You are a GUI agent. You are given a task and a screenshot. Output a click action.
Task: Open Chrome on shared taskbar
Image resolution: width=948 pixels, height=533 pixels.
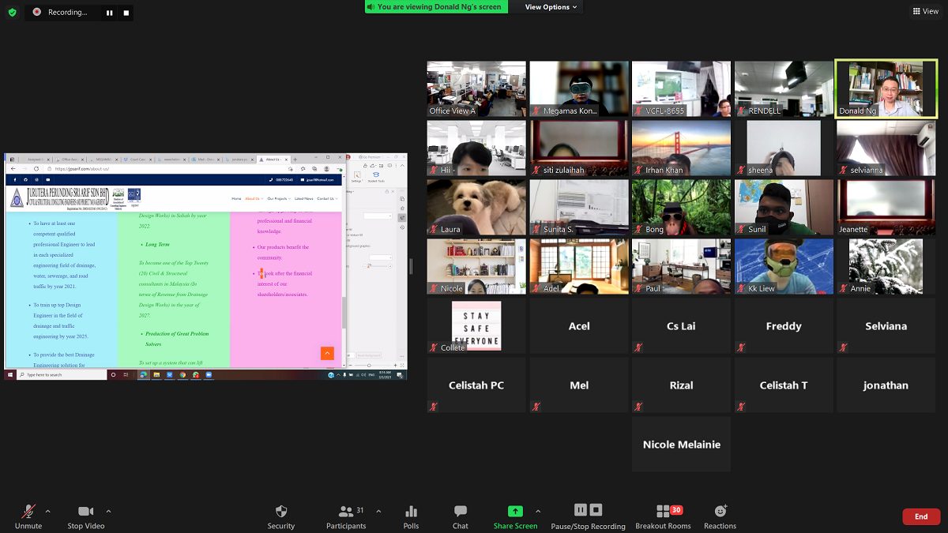coord(182,374)
